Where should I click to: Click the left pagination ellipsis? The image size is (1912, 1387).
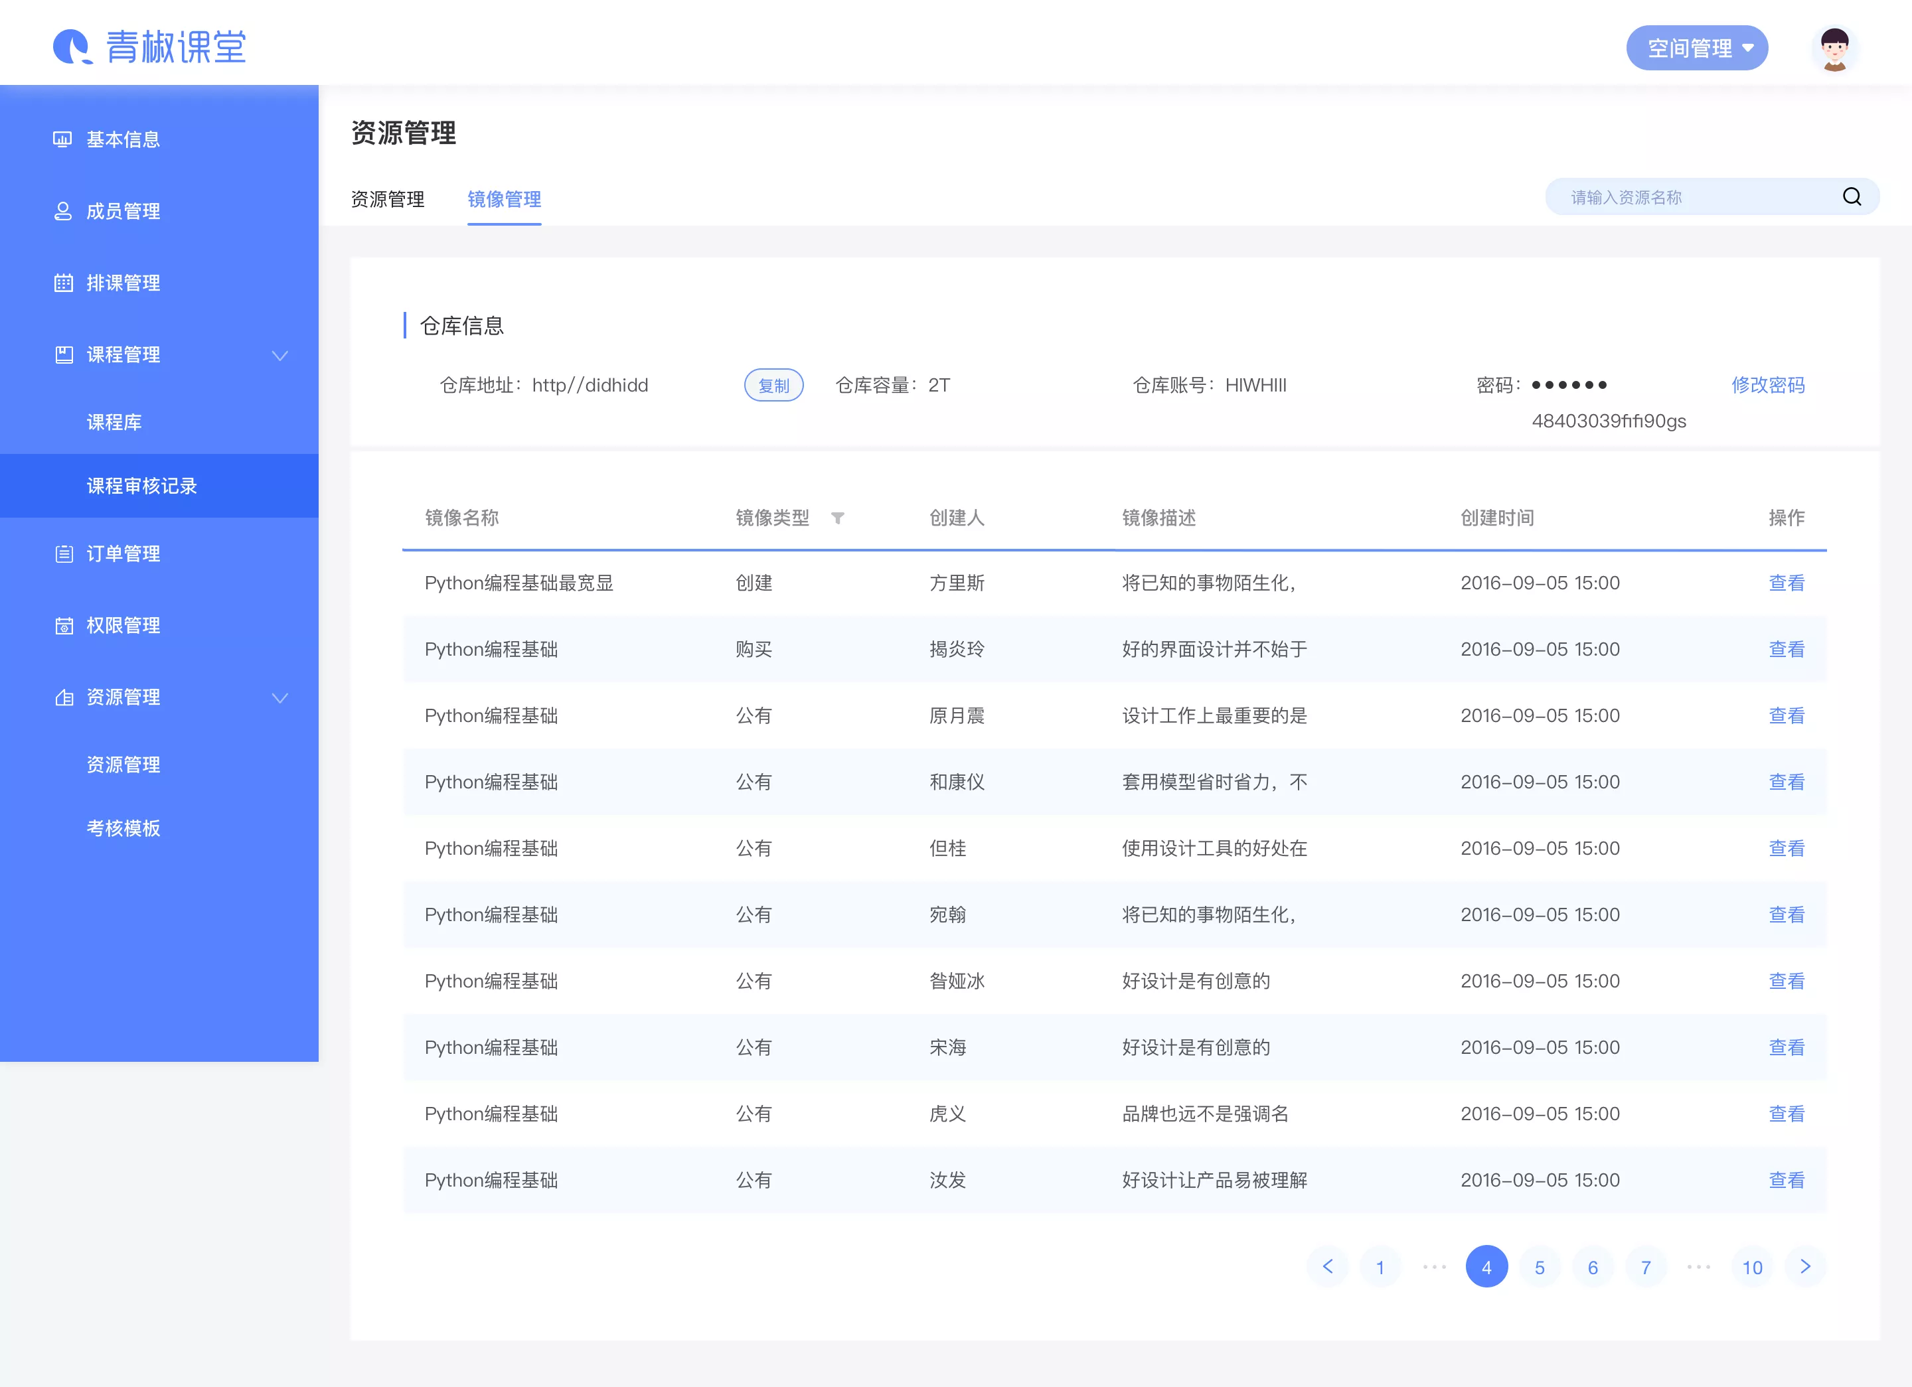(1433, 1266)
